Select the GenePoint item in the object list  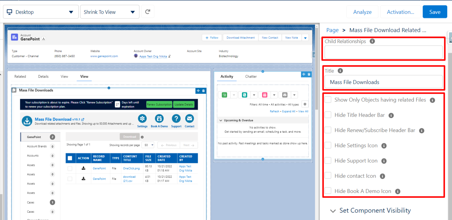coord(40,137)
